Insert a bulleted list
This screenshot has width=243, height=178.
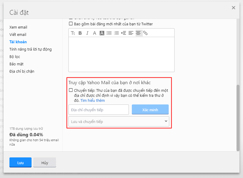tap(109, 33)
